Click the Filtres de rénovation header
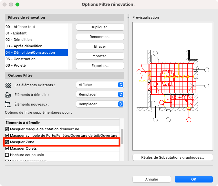Screen dimensions: 218x186 [65, 17]
